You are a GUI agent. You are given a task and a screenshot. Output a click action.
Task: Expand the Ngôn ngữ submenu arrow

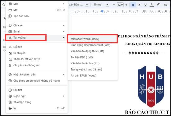tap(64, 96)
